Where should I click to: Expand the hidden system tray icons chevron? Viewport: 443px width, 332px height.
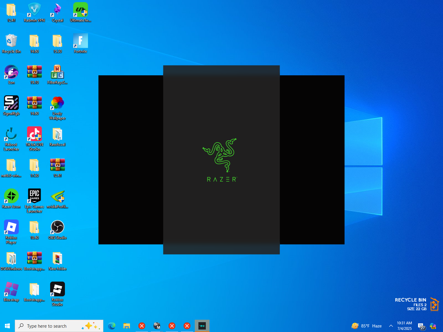[391, 326]
